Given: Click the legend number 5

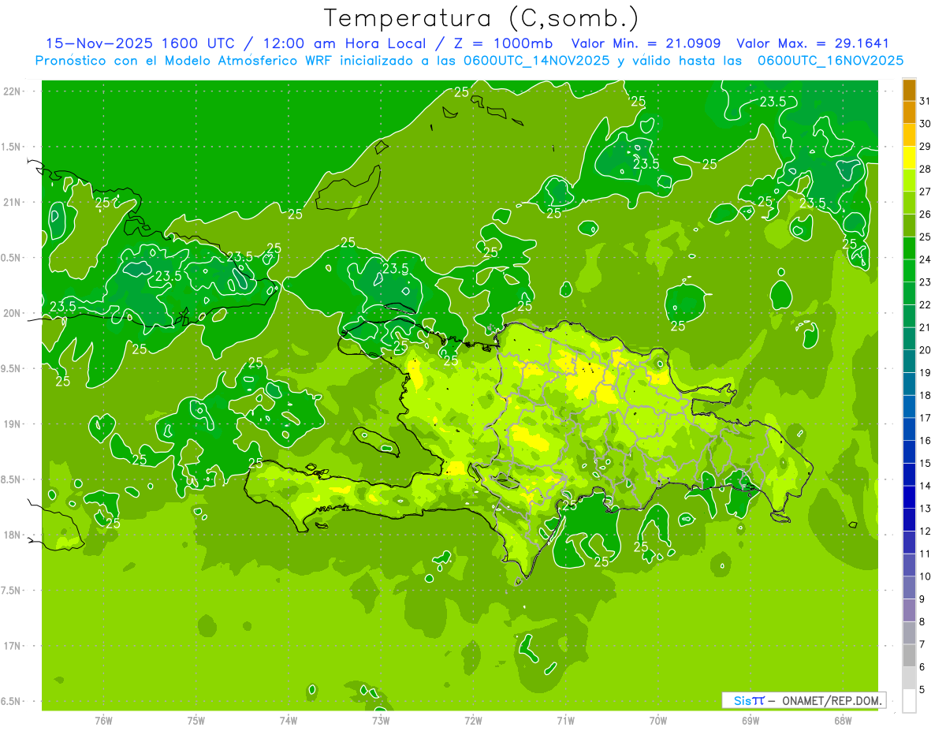Looking at the screenshot, I should (x=922, y=690).
